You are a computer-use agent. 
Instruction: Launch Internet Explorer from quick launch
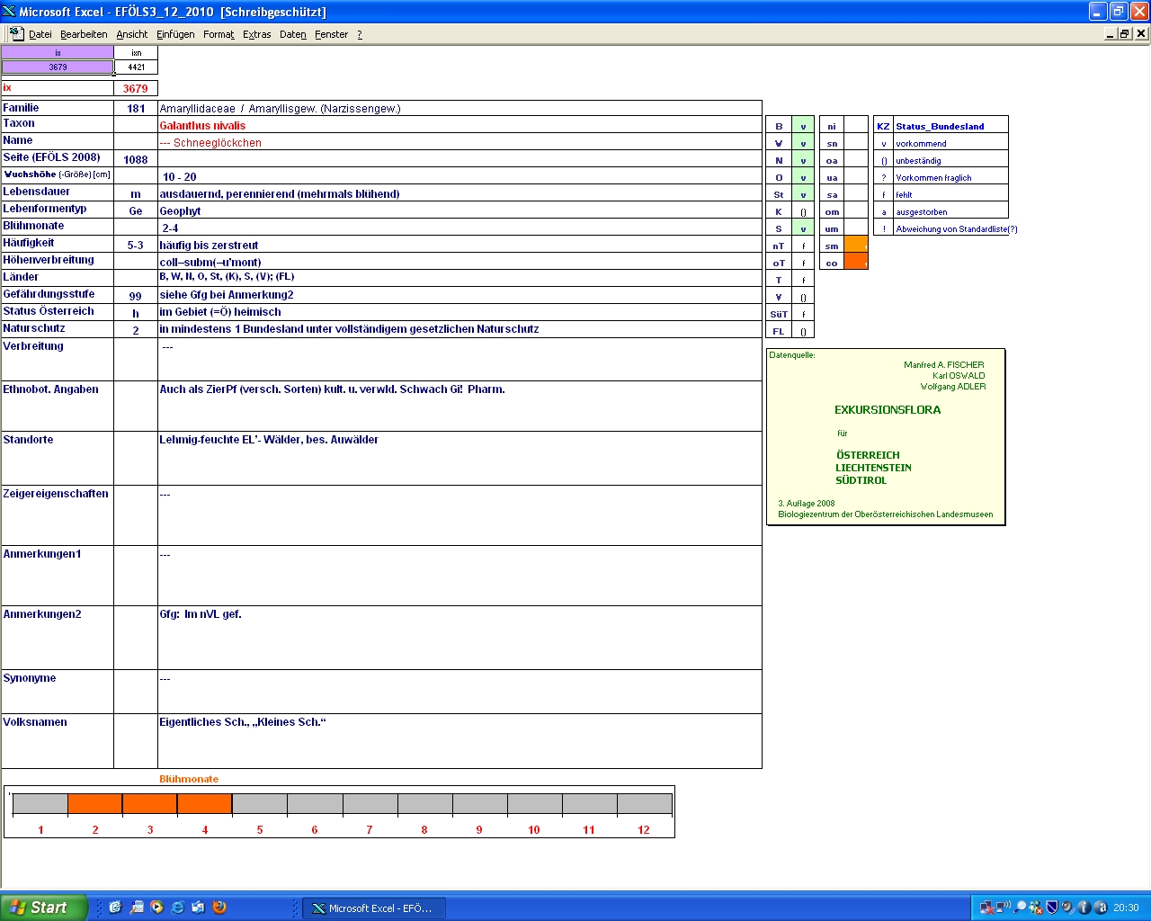pyautogui.click(x=177, y=908)
